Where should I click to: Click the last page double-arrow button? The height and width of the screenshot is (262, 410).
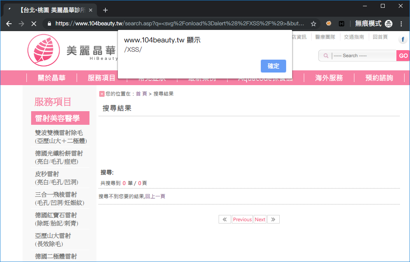click(273, 219)
